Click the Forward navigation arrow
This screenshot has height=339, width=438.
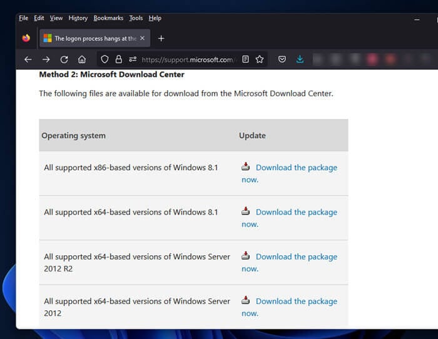46,59
